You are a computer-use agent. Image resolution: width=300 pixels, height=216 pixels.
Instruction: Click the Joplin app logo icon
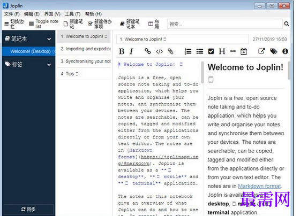point(5,6)
